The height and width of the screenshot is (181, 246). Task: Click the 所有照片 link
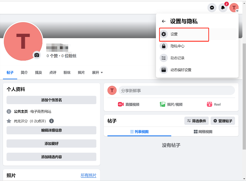click(x=89, y=175)
